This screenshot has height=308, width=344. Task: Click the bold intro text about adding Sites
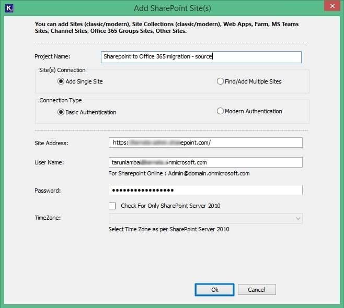point(167,27)
